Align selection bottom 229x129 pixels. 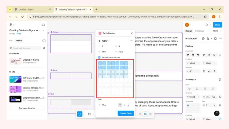[214, 55]
